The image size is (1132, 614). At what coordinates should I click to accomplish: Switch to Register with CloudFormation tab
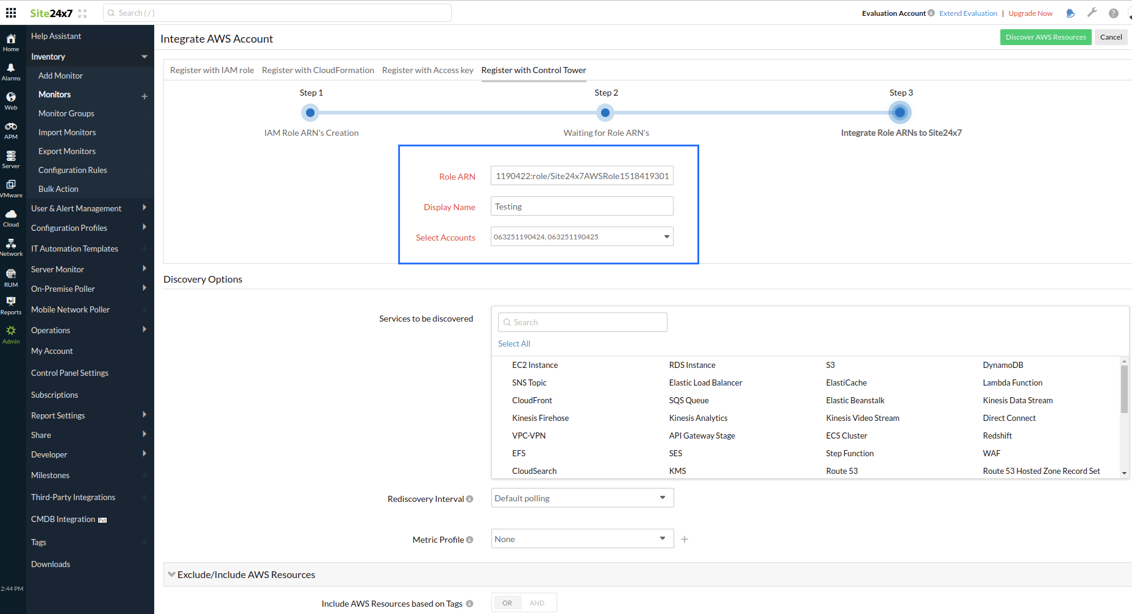point(318,70)
